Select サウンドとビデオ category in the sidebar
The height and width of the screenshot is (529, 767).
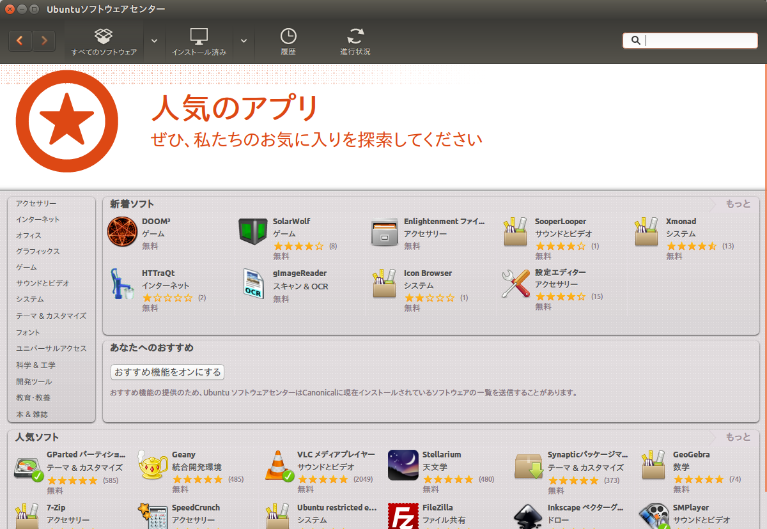(43, 283)
